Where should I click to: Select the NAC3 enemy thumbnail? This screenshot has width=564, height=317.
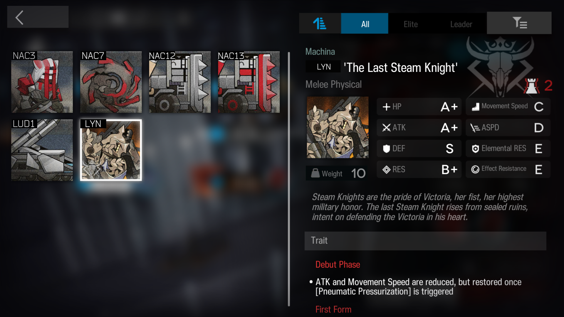coord(42,82)
